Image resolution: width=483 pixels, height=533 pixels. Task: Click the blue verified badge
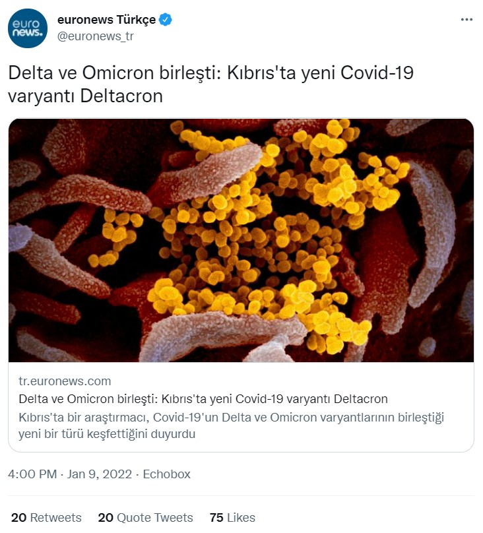point(166,20)
